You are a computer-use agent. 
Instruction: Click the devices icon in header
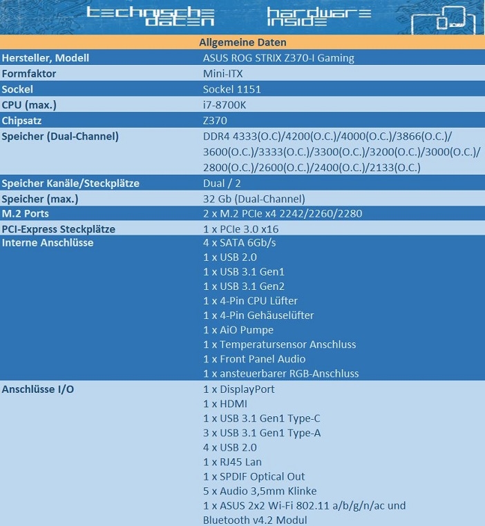coord(444,20)
